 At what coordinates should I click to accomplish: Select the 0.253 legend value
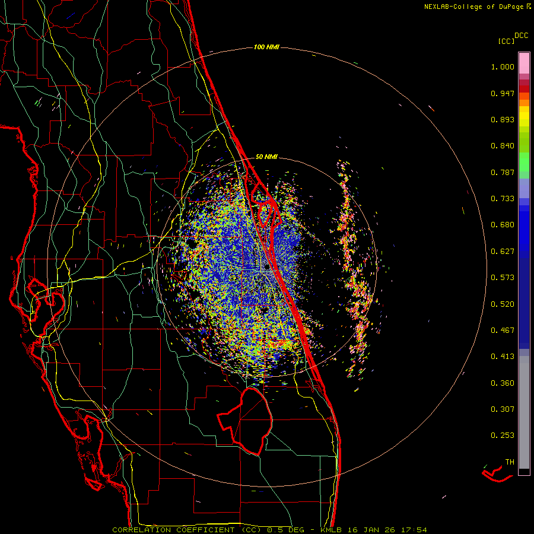(x=503, y=436)
